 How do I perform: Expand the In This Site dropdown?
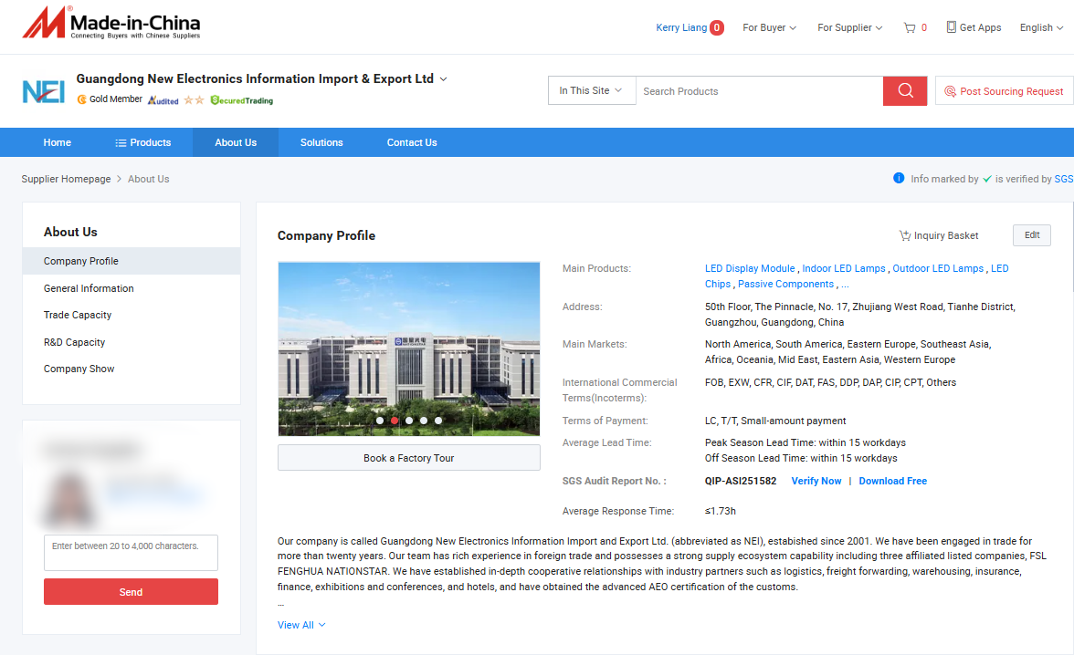tap(591, 90)
